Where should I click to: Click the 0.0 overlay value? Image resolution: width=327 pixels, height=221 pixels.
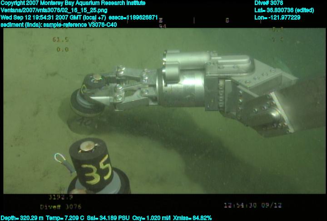tap(63, 50)
